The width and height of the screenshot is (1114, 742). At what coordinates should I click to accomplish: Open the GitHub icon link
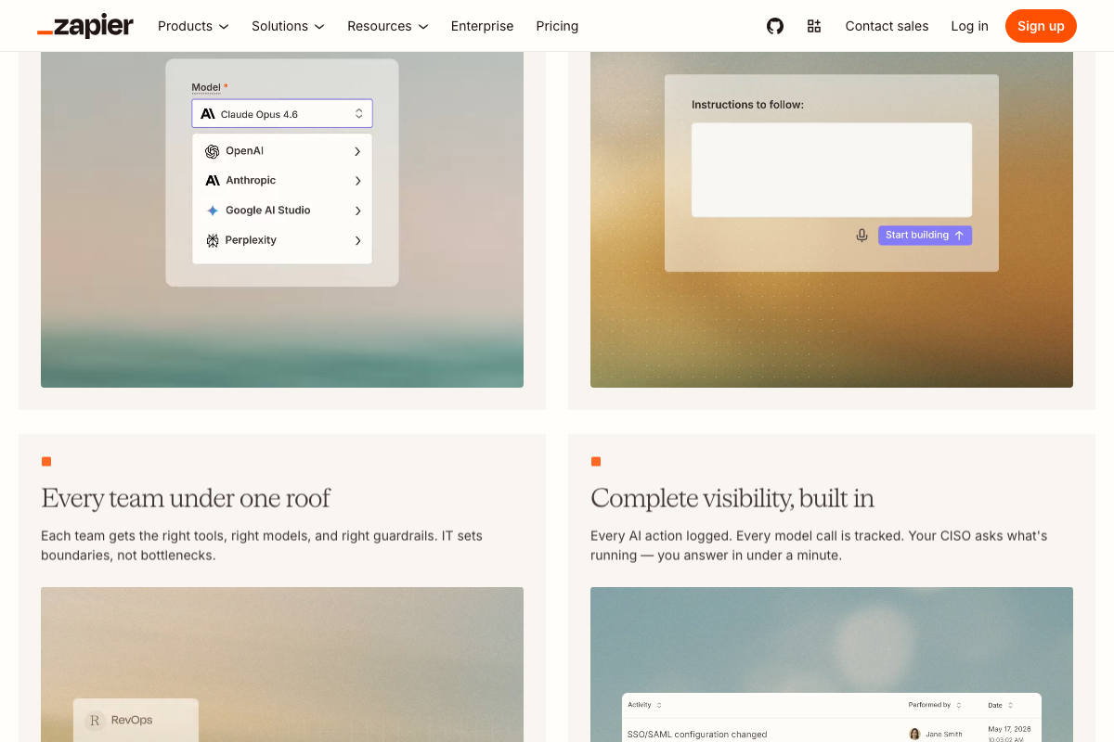point(775,26)
